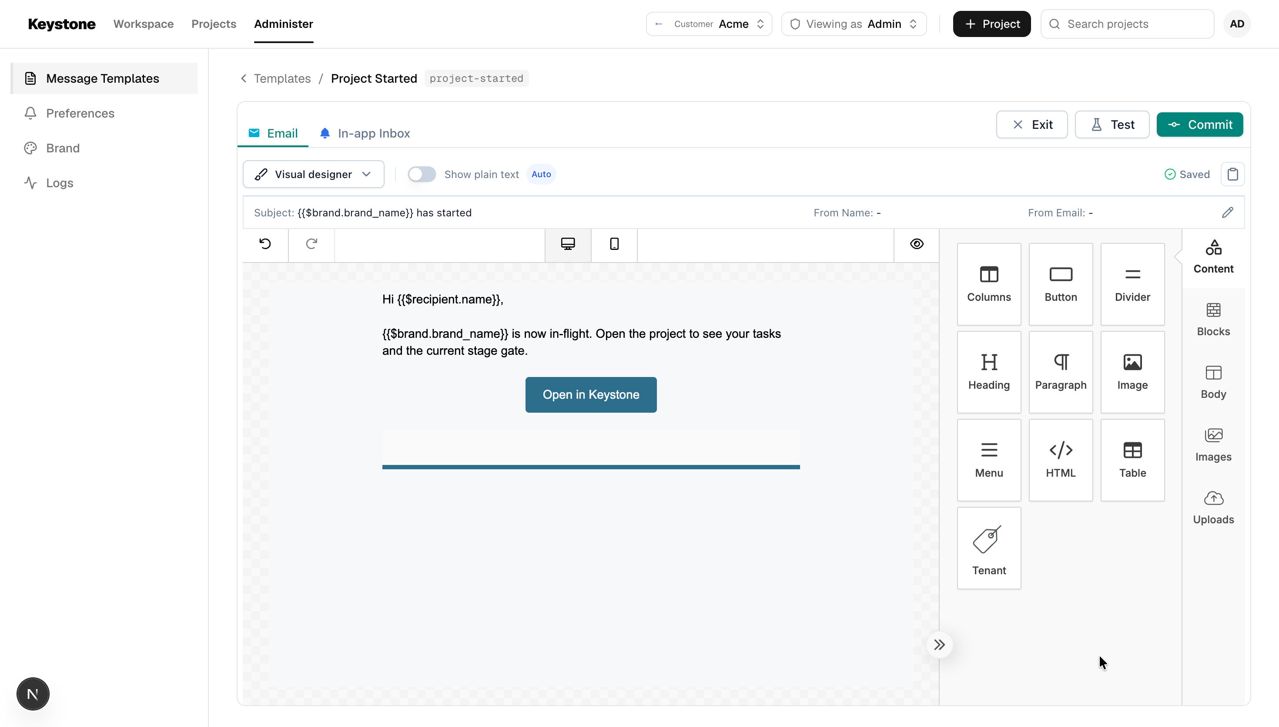Screen dimensions: 1279x727
Task: Open Logs in sidebar
Action: (x=104, y=183)
